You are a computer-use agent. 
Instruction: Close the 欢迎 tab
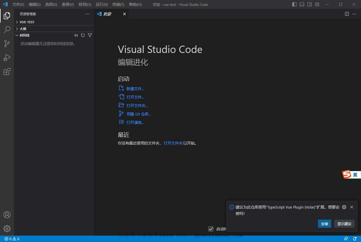coord(125,14)
